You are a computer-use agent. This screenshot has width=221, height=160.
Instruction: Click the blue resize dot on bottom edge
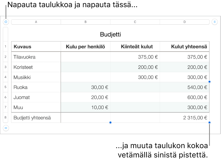tap(110, 122)
